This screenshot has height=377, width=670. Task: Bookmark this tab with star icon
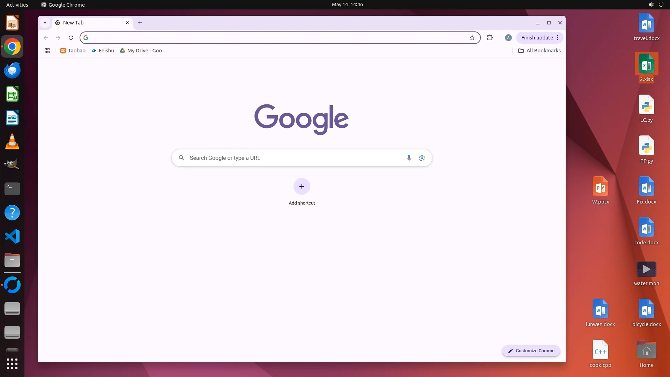point(472,38)
